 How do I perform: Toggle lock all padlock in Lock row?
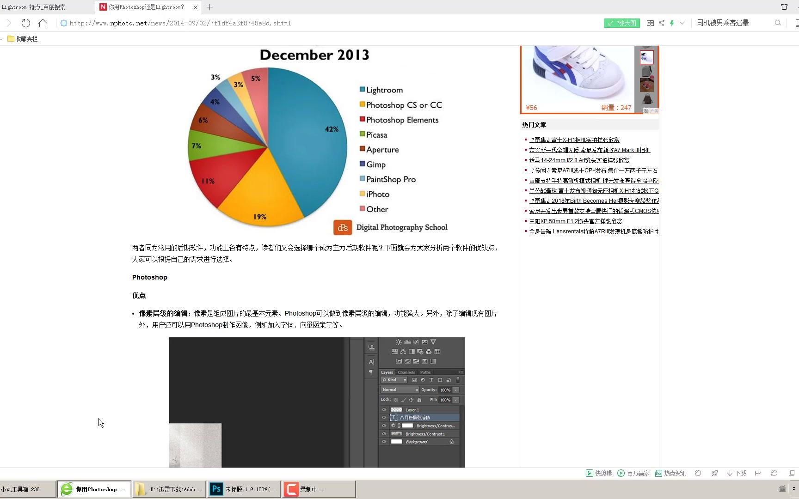click(419, 400)
